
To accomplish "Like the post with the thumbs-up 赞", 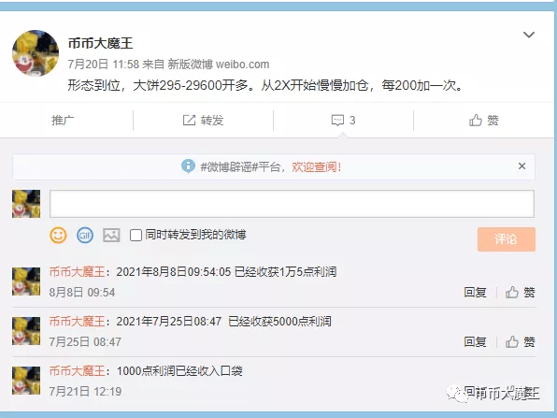I will click(484, 120).
